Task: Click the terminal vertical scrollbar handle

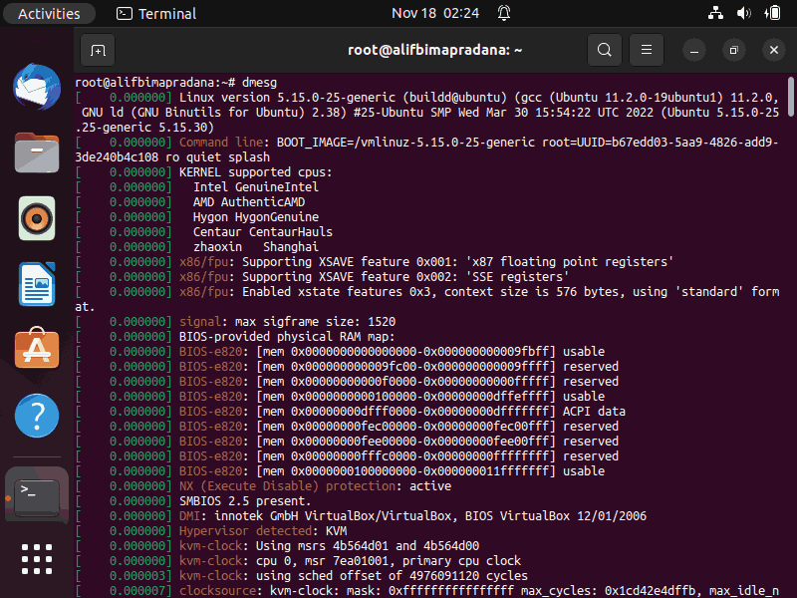Action: click(x=790, y=97)
